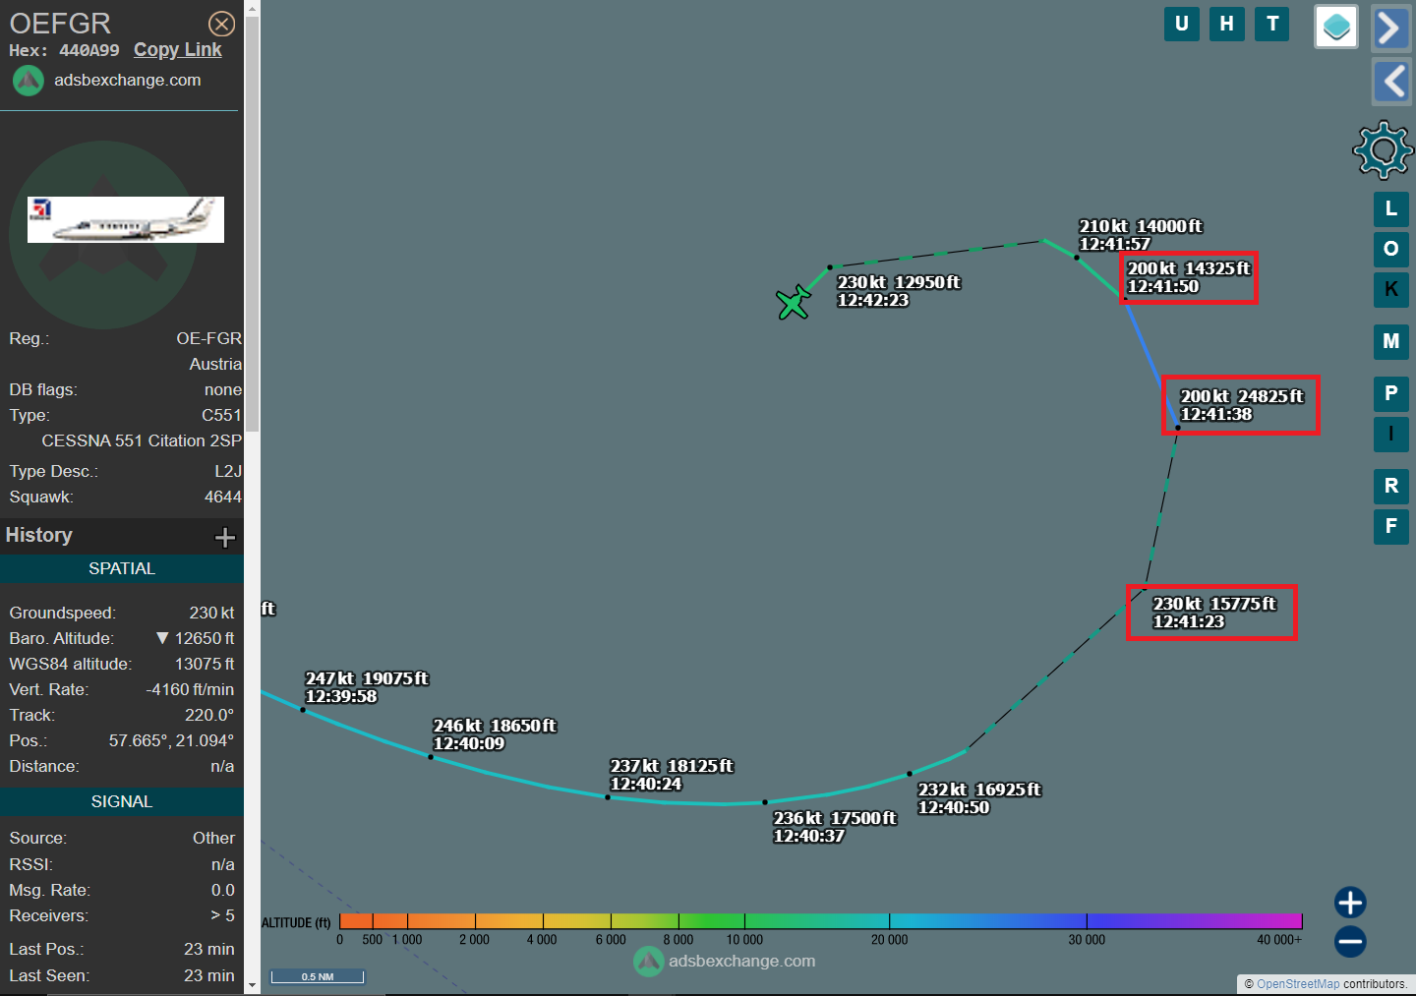Select the green aircraft icon on map
This screenshot has width=1416, height=996.
(793, 302)
